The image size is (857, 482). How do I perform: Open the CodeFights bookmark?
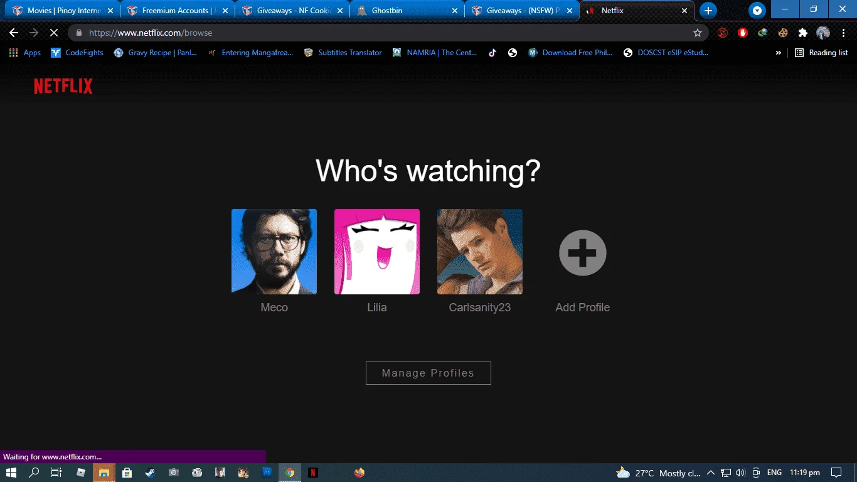click(77, 53)
